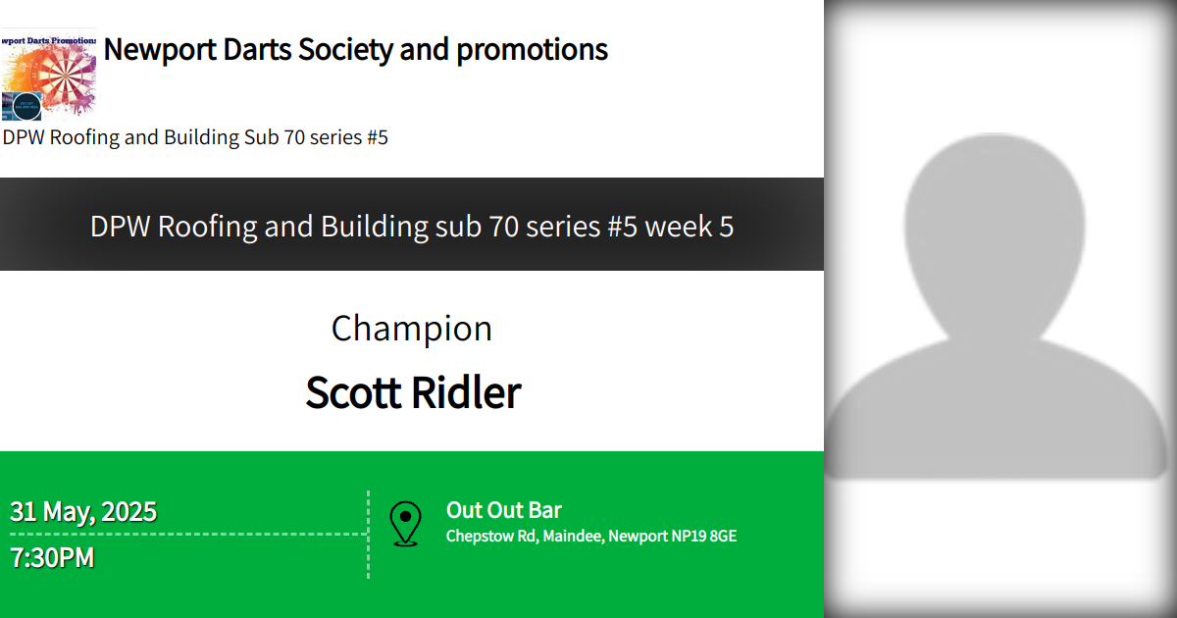Click the Newport Darts Promotions logo image
1177x618 pixels.
(x=49, y=75)
